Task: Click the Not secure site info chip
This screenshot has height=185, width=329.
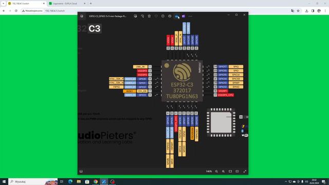Action: click(x=32, y=11)
